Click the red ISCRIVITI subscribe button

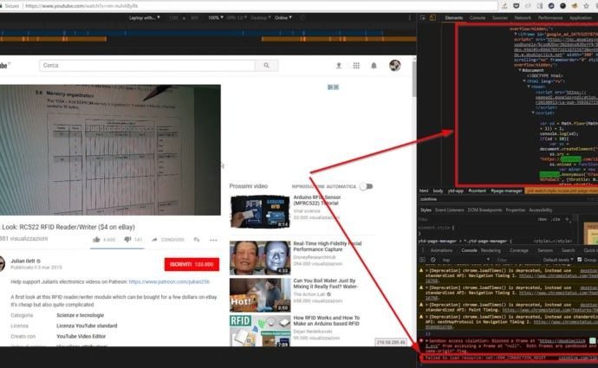(x=192, y=264)
